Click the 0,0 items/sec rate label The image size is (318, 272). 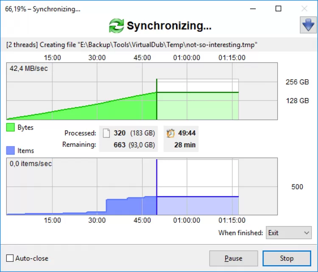(x=31, y=163)
